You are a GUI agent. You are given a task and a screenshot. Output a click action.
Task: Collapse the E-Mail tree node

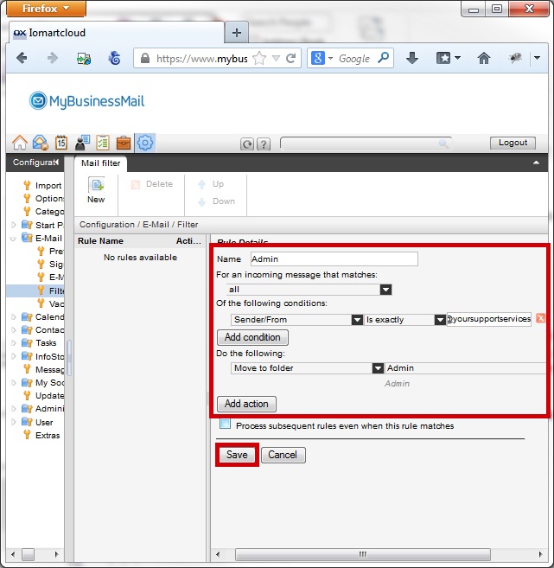coord(13,238)
